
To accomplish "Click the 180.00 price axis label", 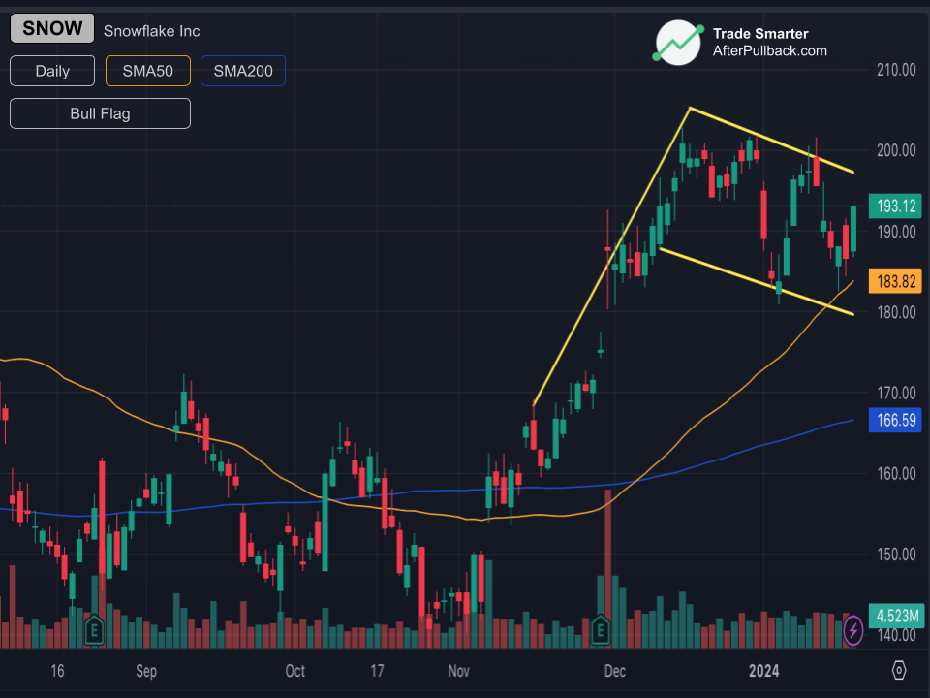I will (x=896, y=311).
